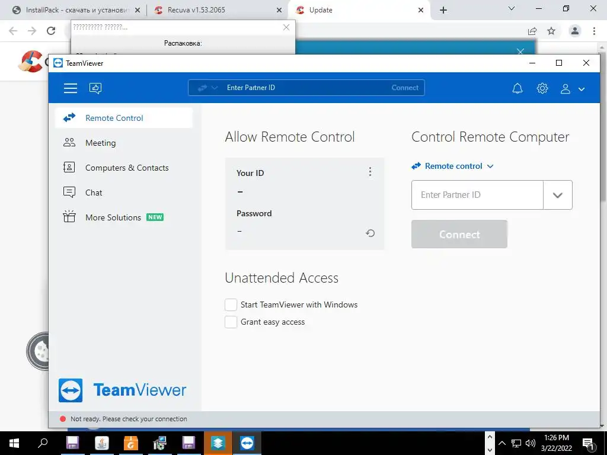Reload the browser page

click(51, 31)
